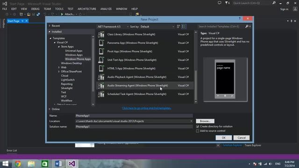Click the Quick Launch search icon
Image resolution: width=299 pixels, height=168 pixels.
coord(274,3)
